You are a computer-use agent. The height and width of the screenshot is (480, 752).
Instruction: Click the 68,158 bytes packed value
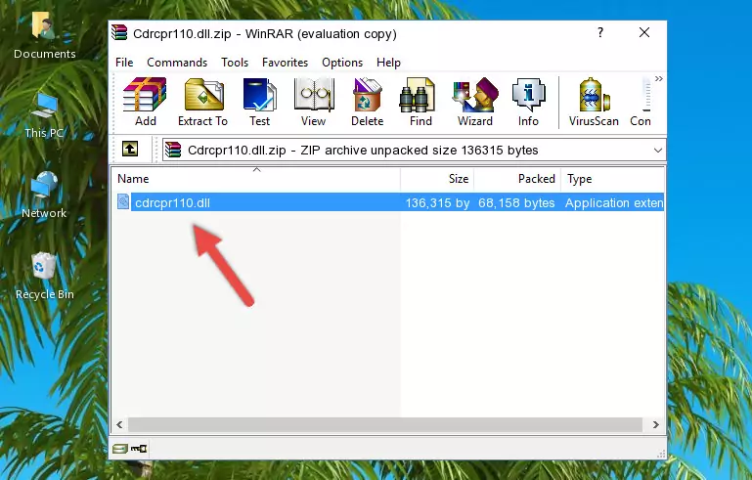tap(516, 202)
